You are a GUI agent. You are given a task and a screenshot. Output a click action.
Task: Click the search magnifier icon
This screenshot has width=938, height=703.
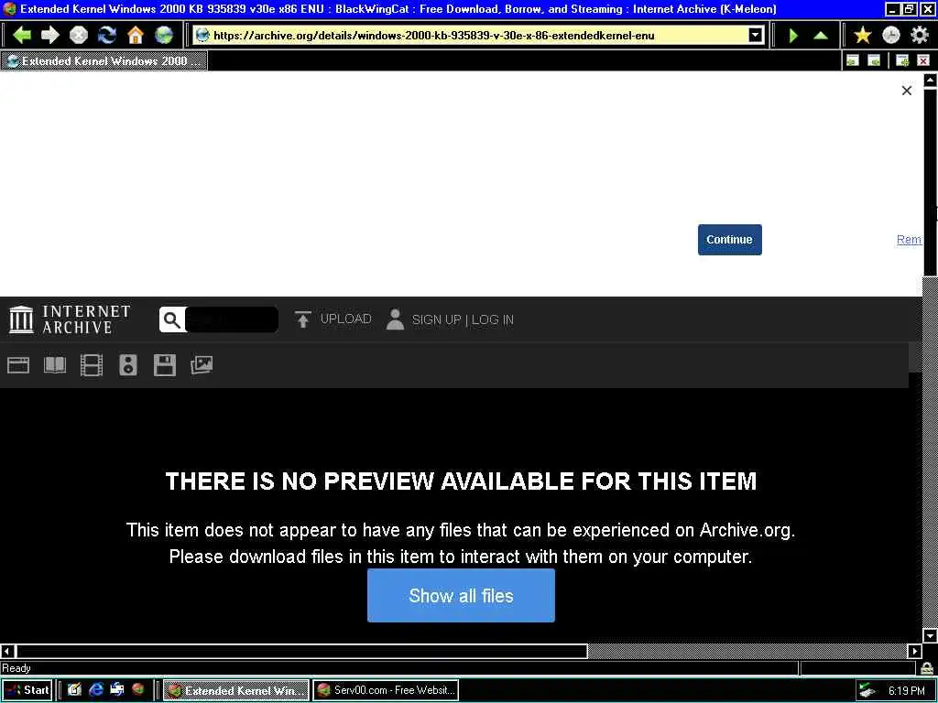172,319
